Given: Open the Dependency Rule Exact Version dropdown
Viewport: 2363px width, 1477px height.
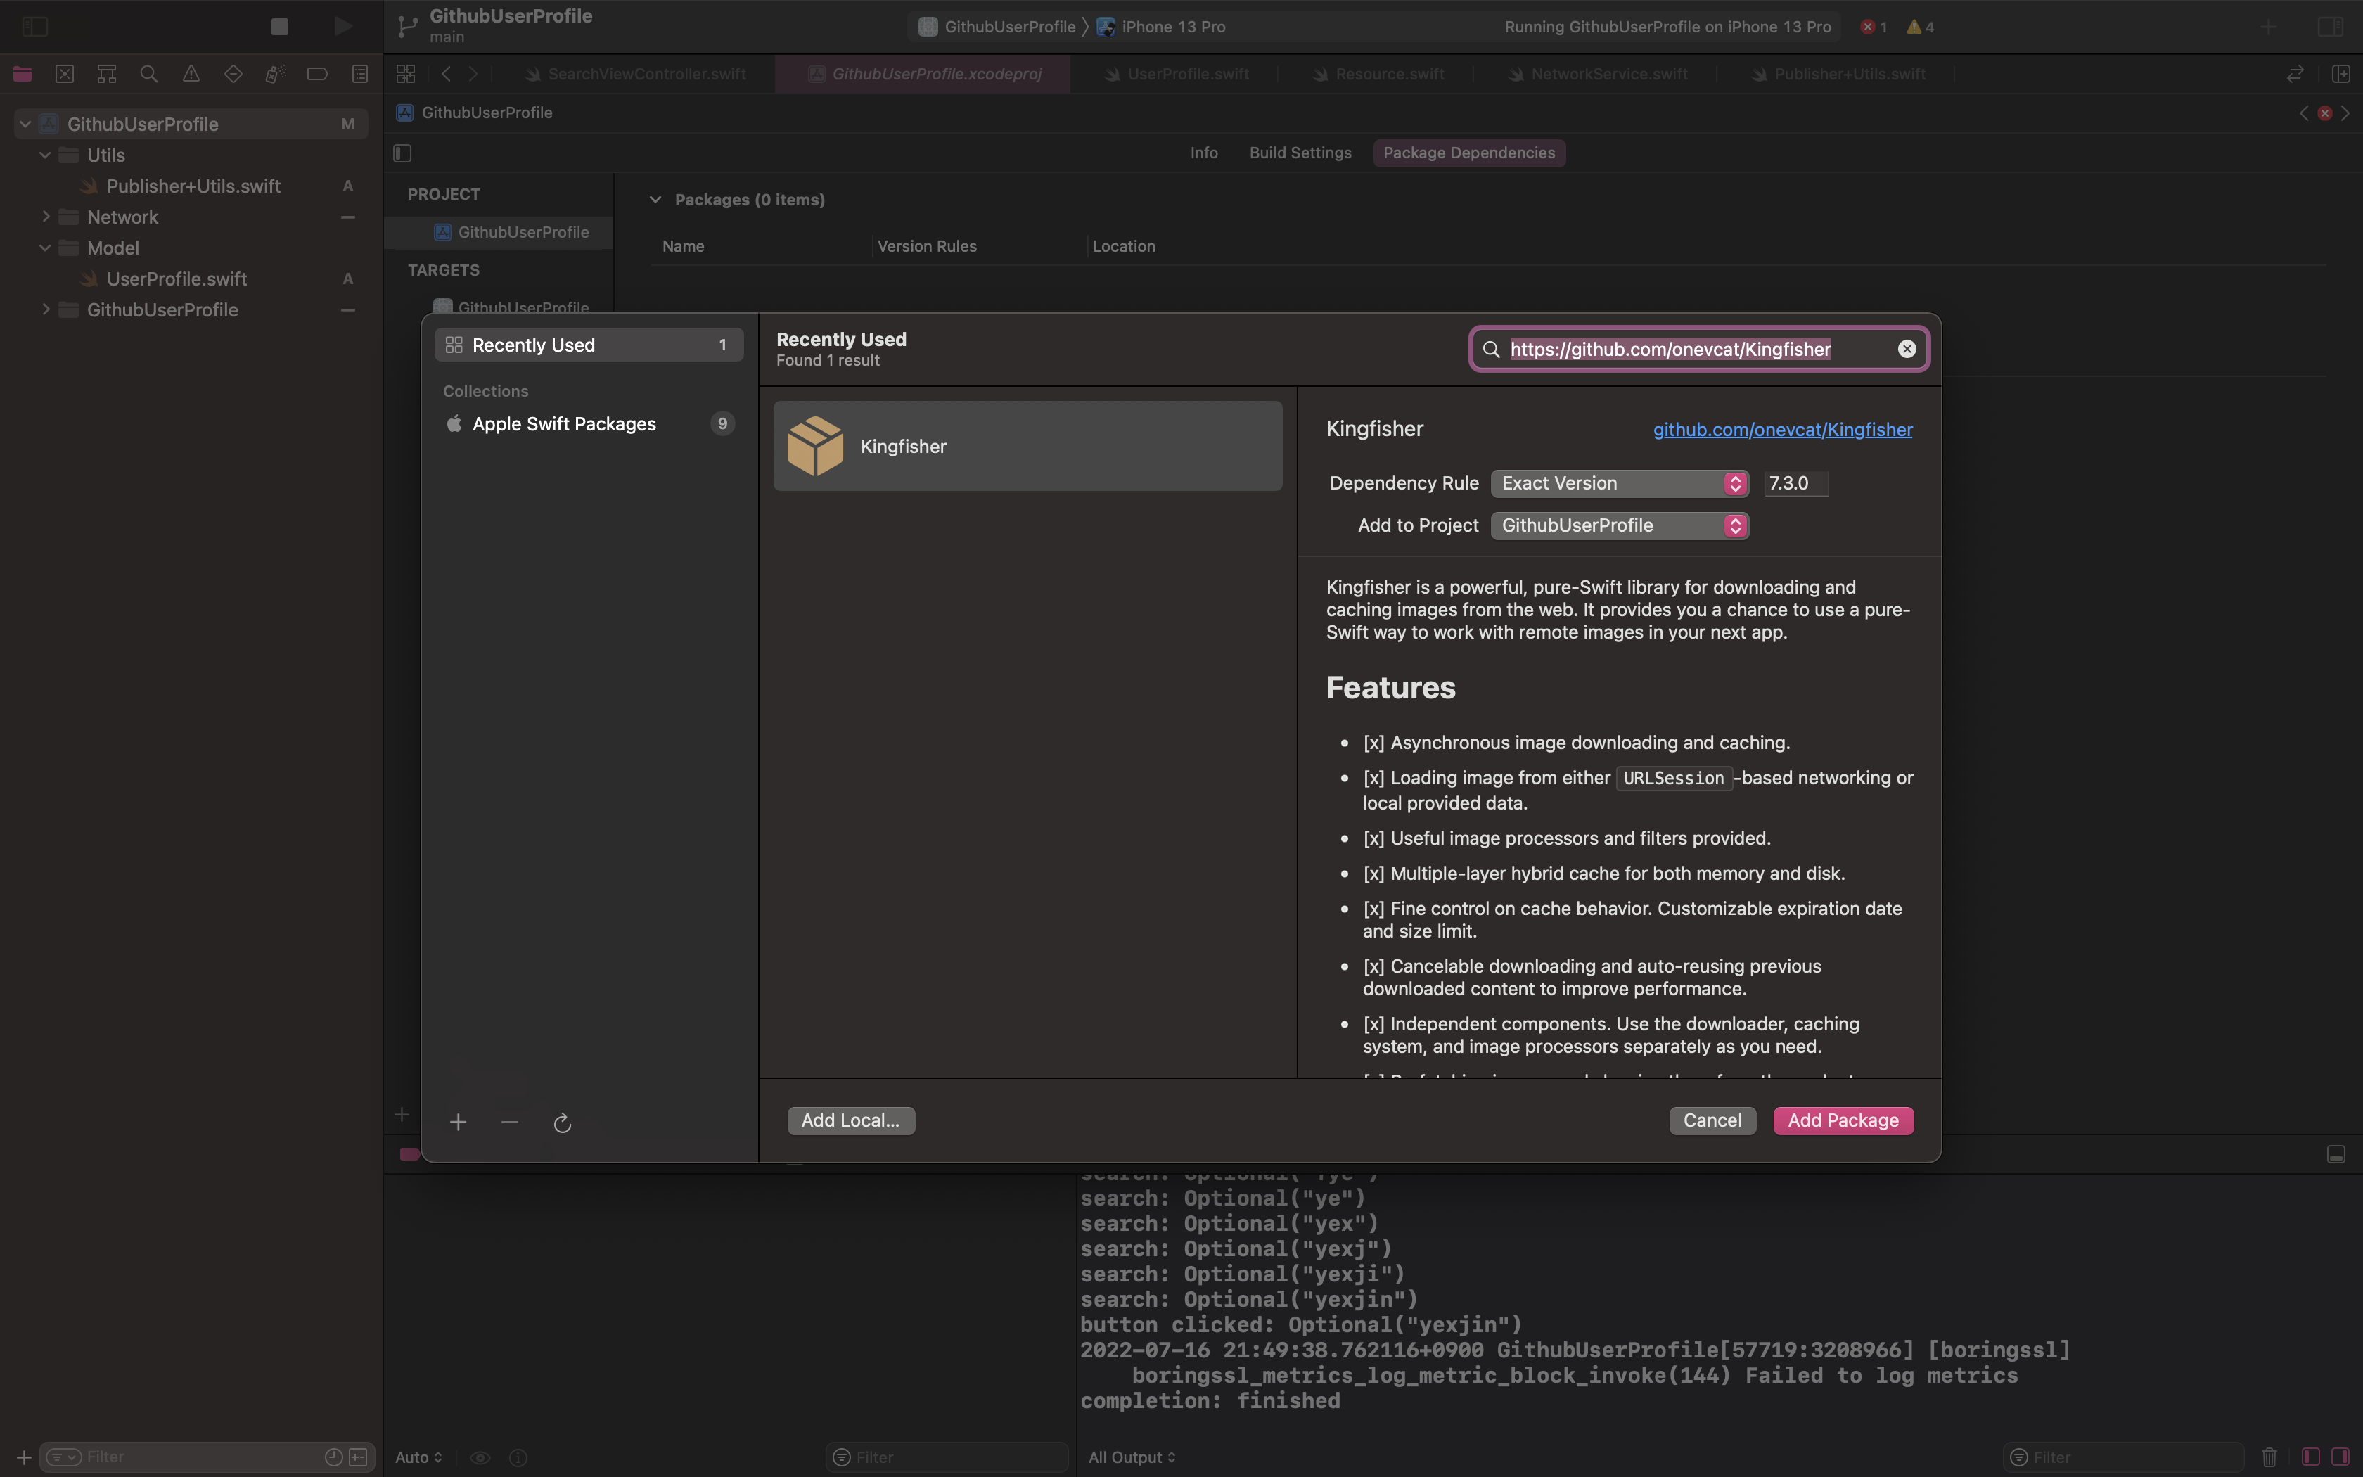Looking at the screenshot, I should click(x=1619, y=484).
